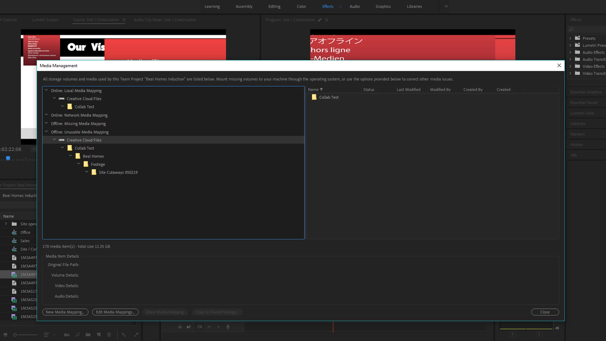Click Collab Test folder icon in file list
This screenshot has height=341, width=606.
click(x=314, y=97)
